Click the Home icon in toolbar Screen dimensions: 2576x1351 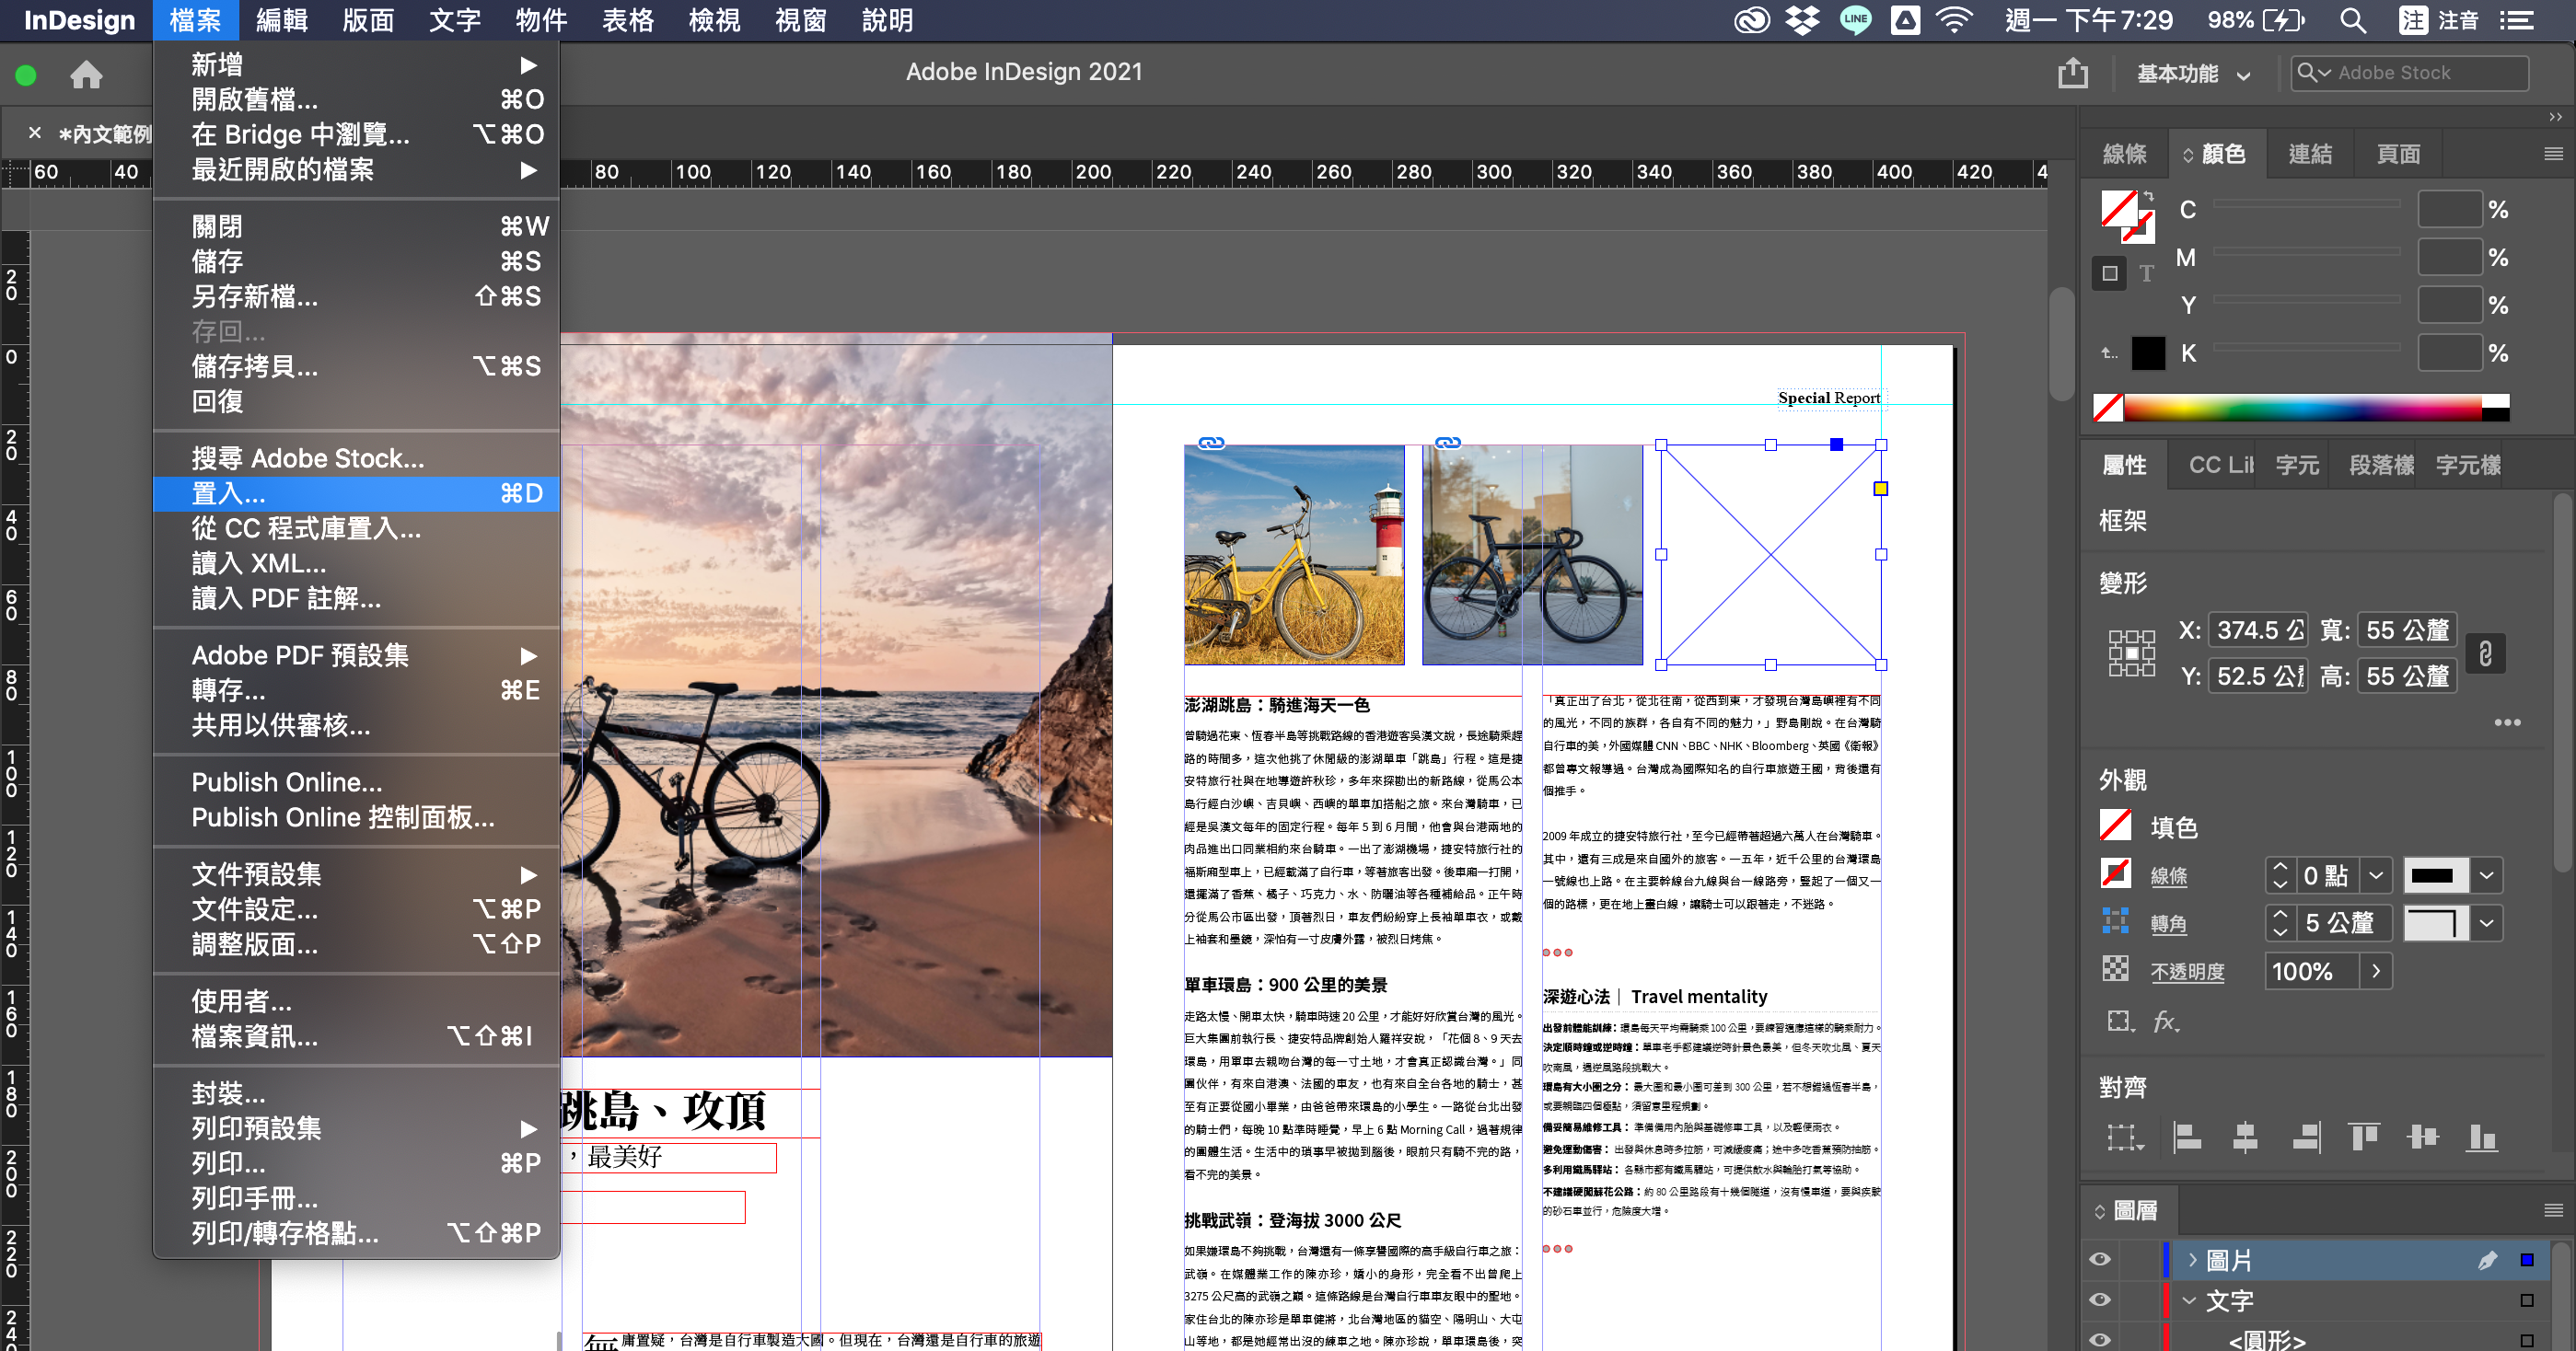86,74
